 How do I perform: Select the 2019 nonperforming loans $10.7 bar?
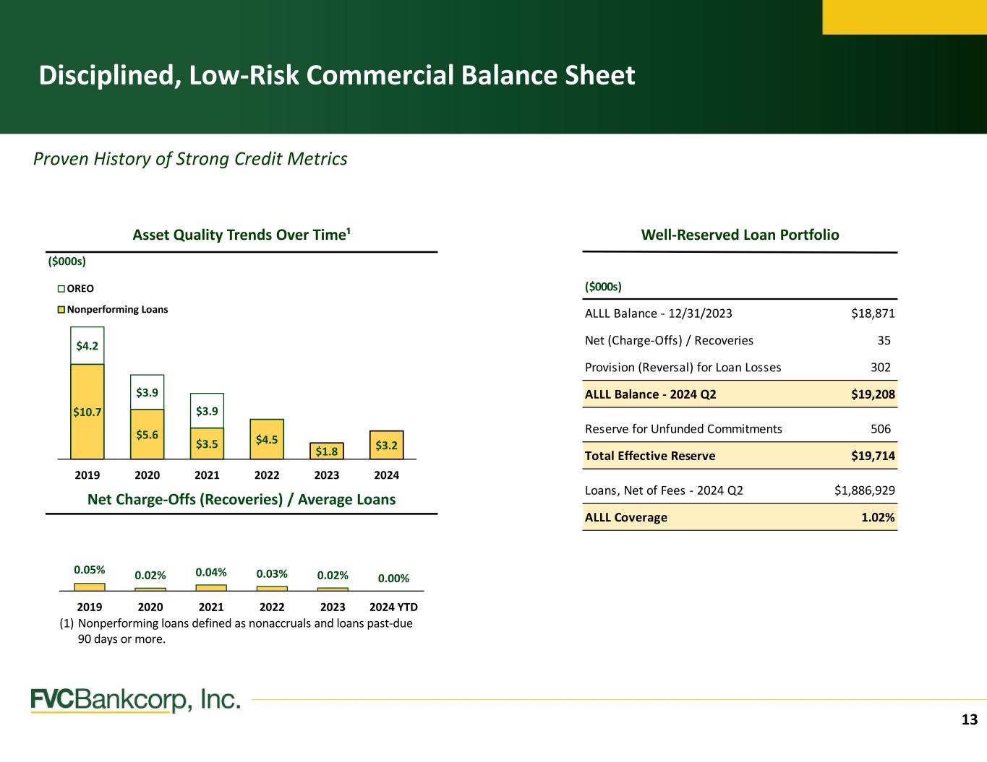click(x=87, y=412)
